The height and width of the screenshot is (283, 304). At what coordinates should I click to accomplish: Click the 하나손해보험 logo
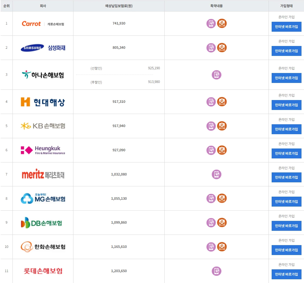pos(43,75)
